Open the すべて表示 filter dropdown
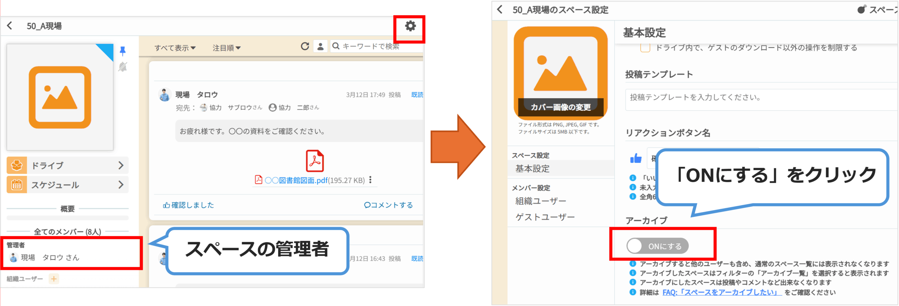This screenshot has width=899, height=306. coord(175,48)
